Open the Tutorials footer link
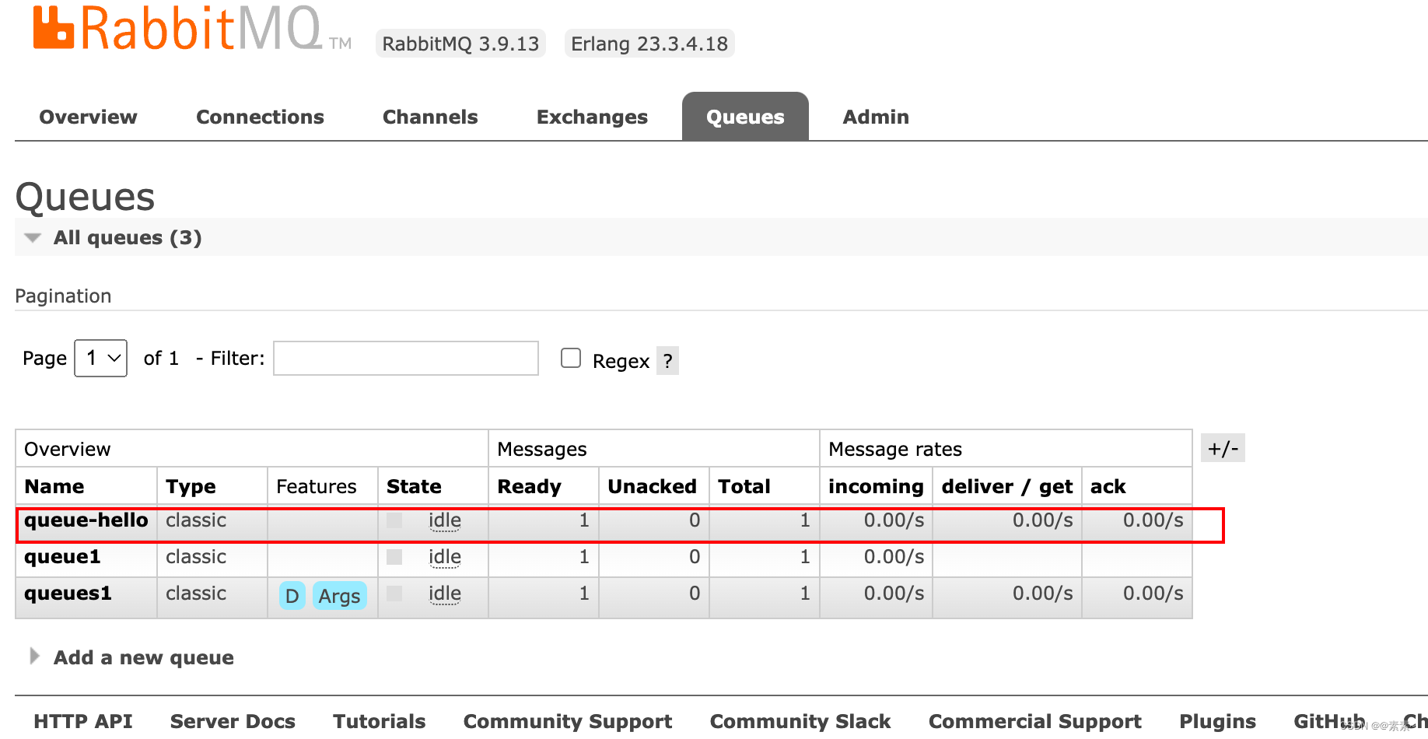The image size is (1428, 739). (379, 721)
